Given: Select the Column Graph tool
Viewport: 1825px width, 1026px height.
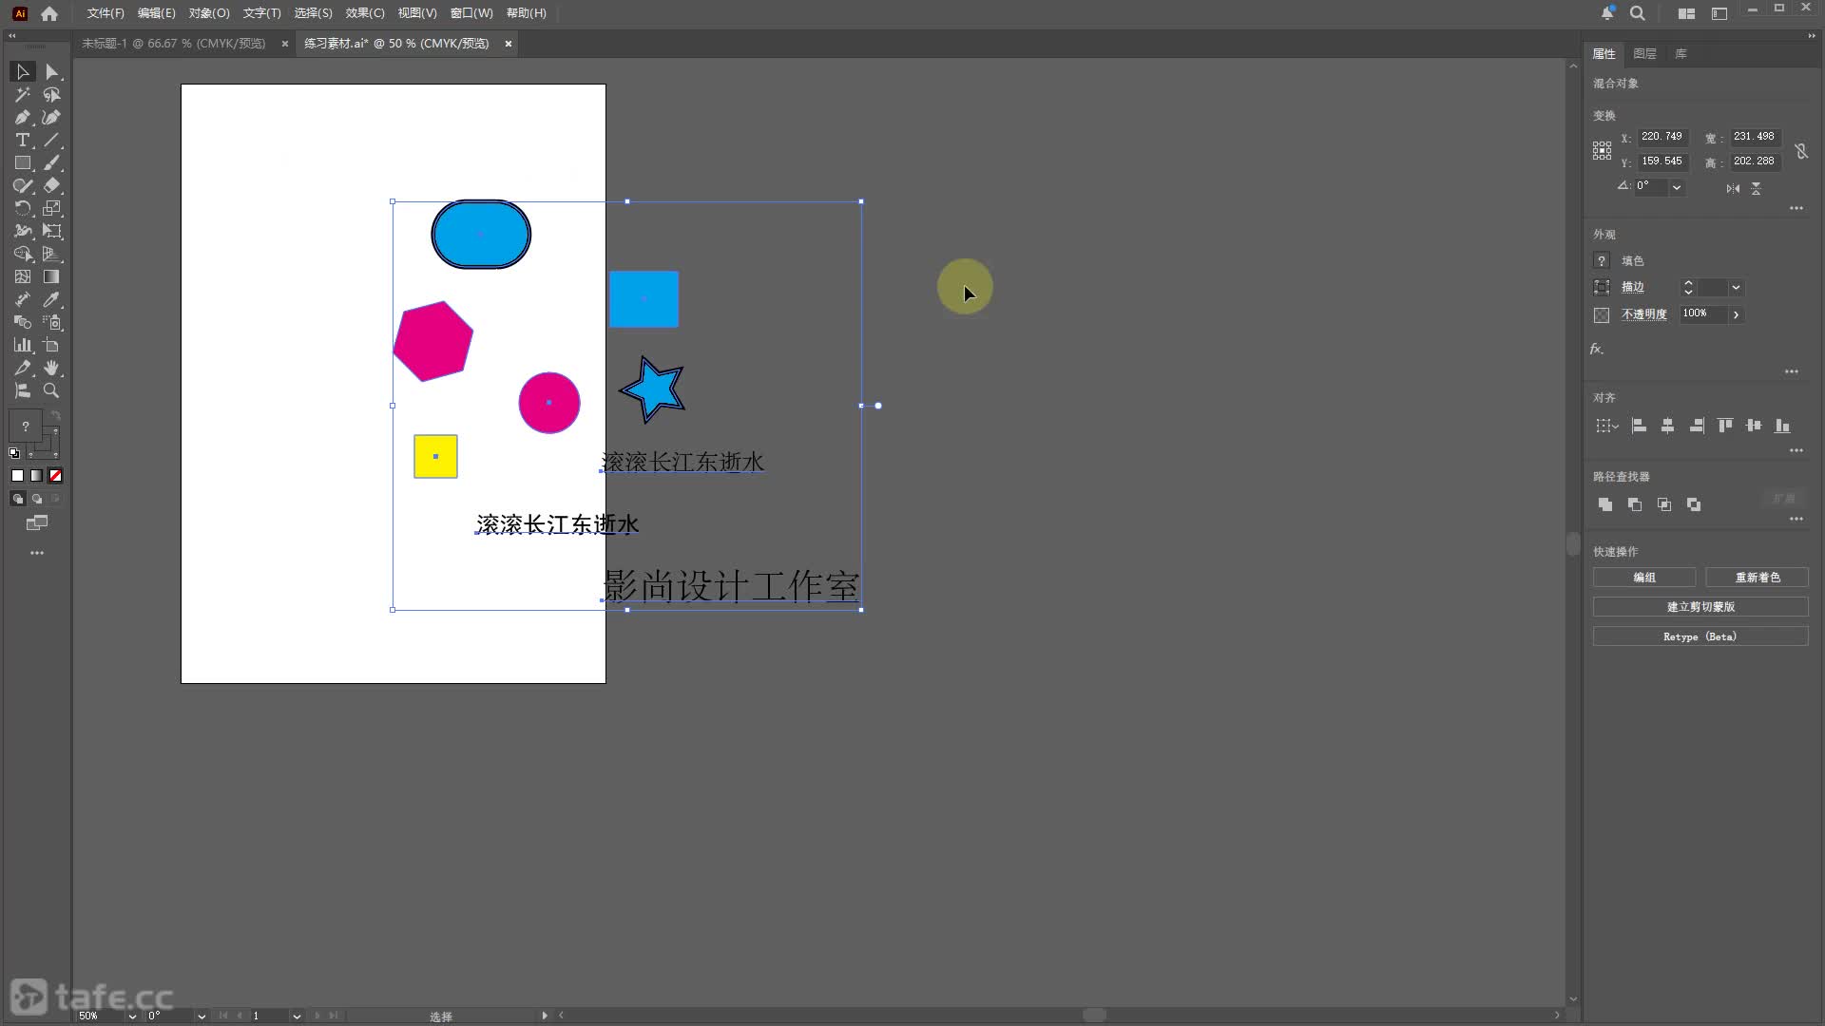Looking at the screenshot, I should point(23,346).
